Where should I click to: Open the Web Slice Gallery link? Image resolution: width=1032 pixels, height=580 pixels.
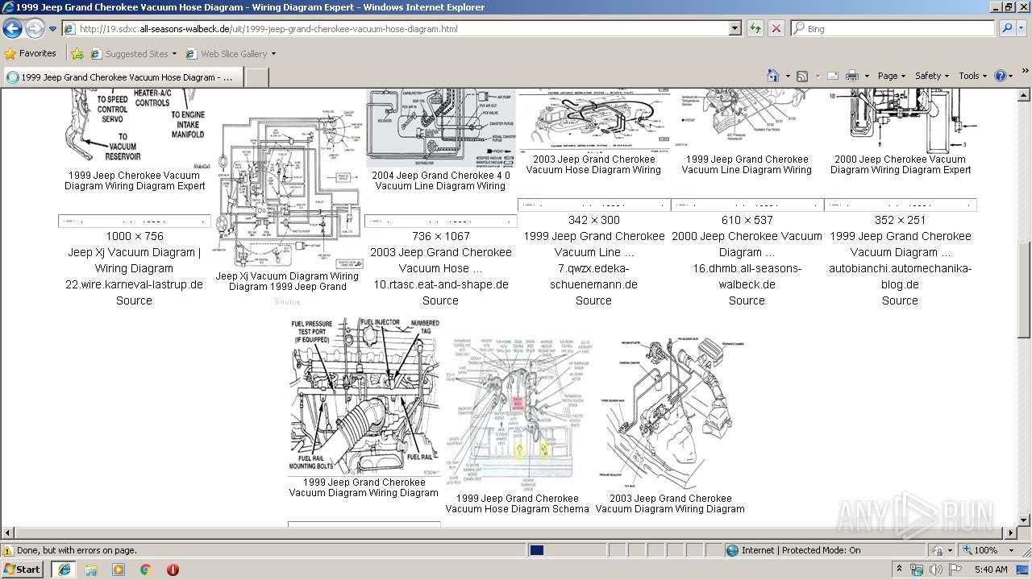click(x=231, y=54)
